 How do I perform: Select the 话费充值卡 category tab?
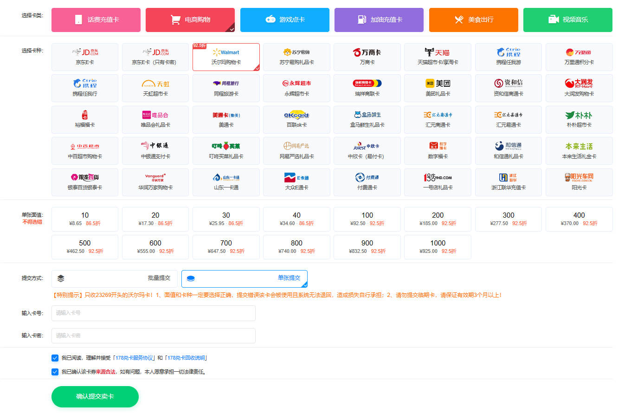pyautogui.click(x=96, y=20)
